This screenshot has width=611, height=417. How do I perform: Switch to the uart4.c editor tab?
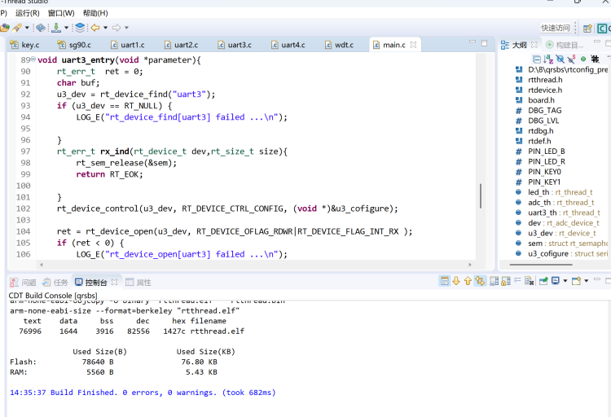[x=288, y=45]
